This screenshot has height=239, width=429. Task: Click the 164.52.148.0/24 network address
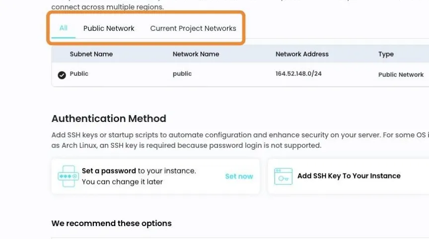[298, 74]
